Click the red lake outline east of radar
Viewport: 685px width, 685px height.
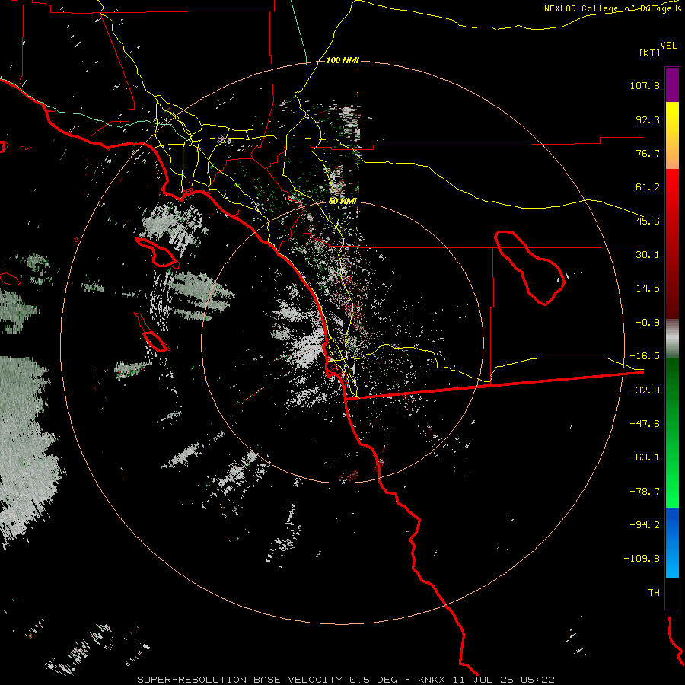(530, 267)
